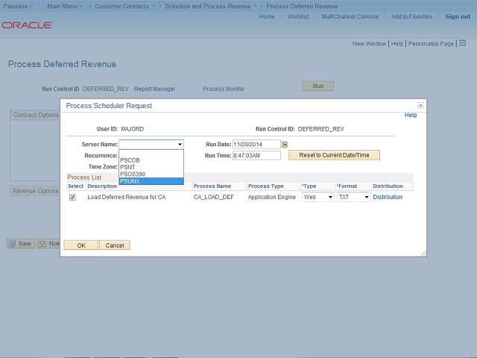Open the Run Date calendar picker icon
This screenshot has width=477, height=358.
point(285,144)
